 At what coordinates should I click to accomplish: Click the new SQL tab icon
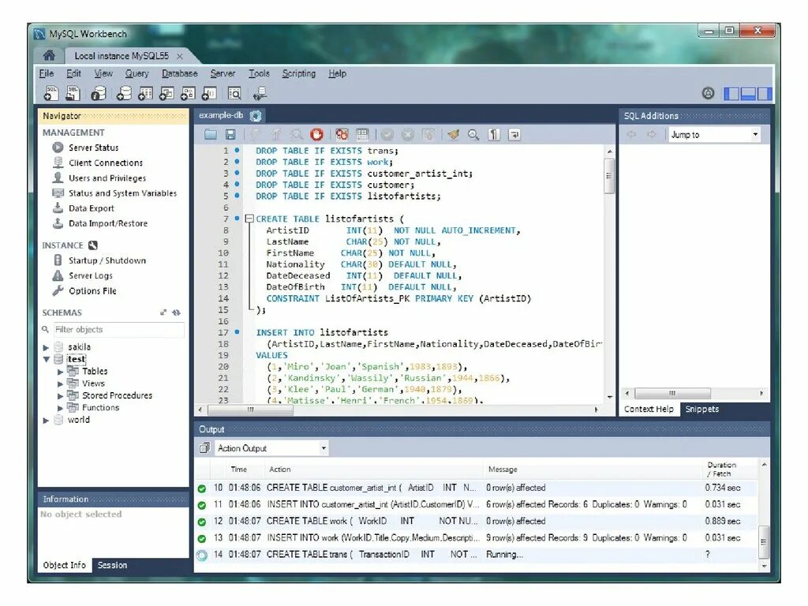(50, 93)
